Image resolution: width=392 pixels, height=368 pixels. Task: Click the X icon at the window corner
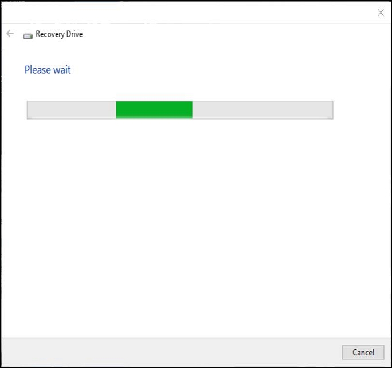(x=381, y=13)
